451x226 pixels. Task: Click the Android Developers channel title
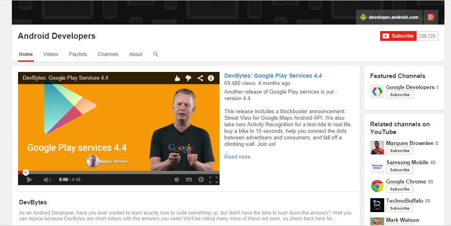click(57, 36)
